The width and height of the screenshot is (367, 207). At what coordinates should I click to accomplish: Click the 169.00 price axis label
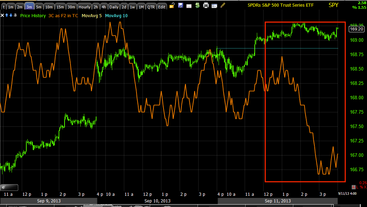click(357, 40)
